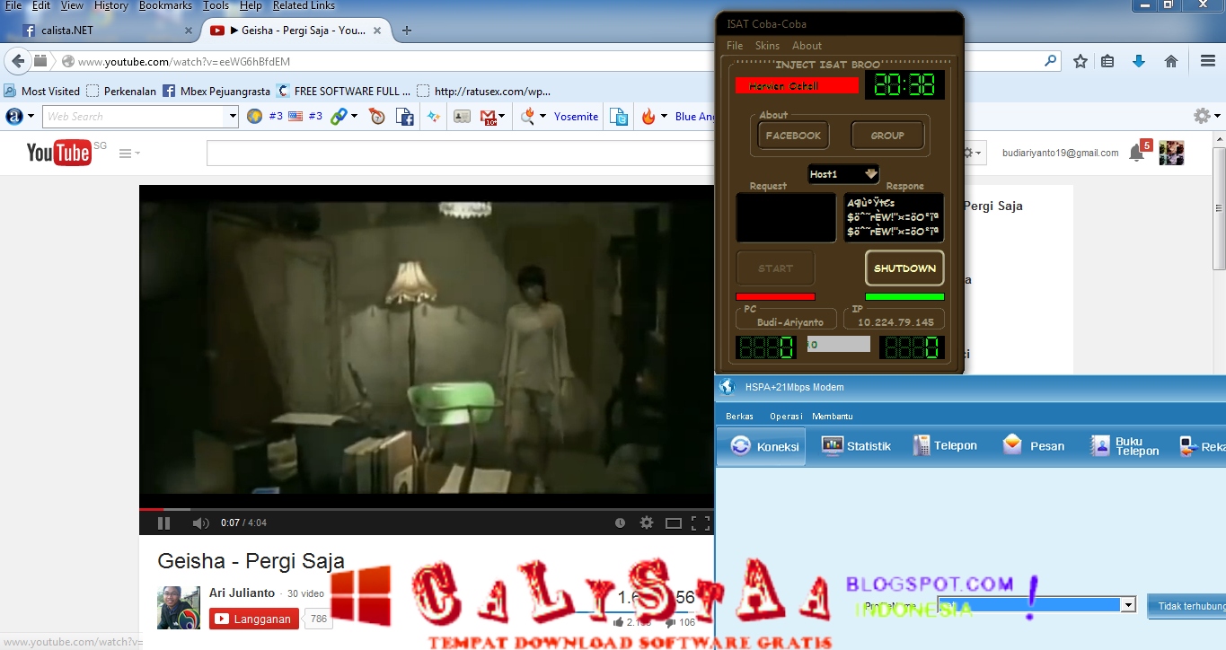The width and height of the screenshot is (1226, 650).
Task: Open the Telepon tab in modem app
Action: tap(945, 446)
